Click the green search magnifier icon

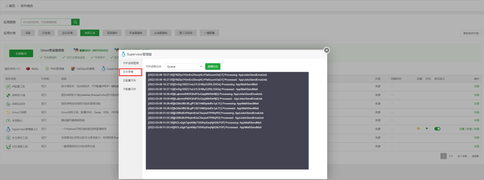click(x=75, y=22)
